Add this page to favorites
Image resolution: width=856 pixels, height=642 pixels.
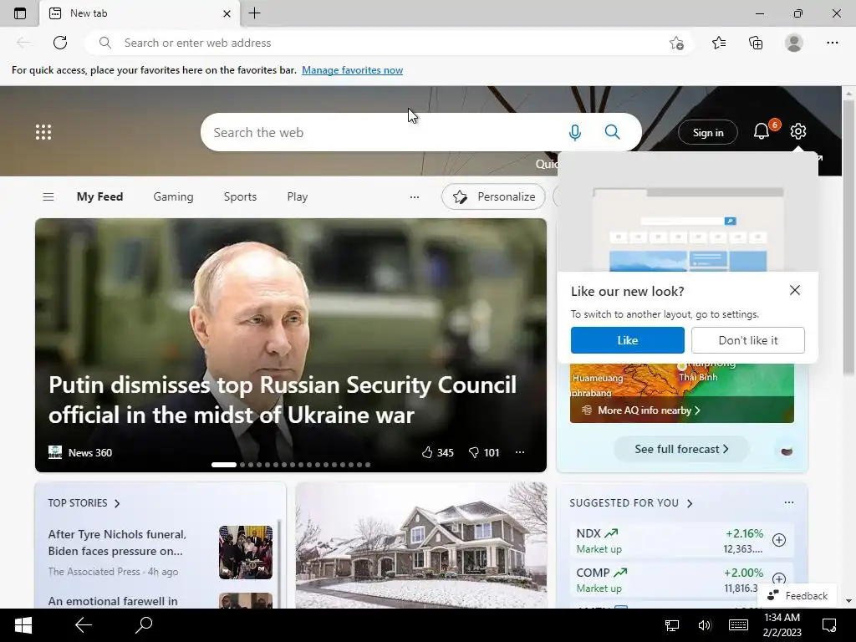click(x=676, y=43)
